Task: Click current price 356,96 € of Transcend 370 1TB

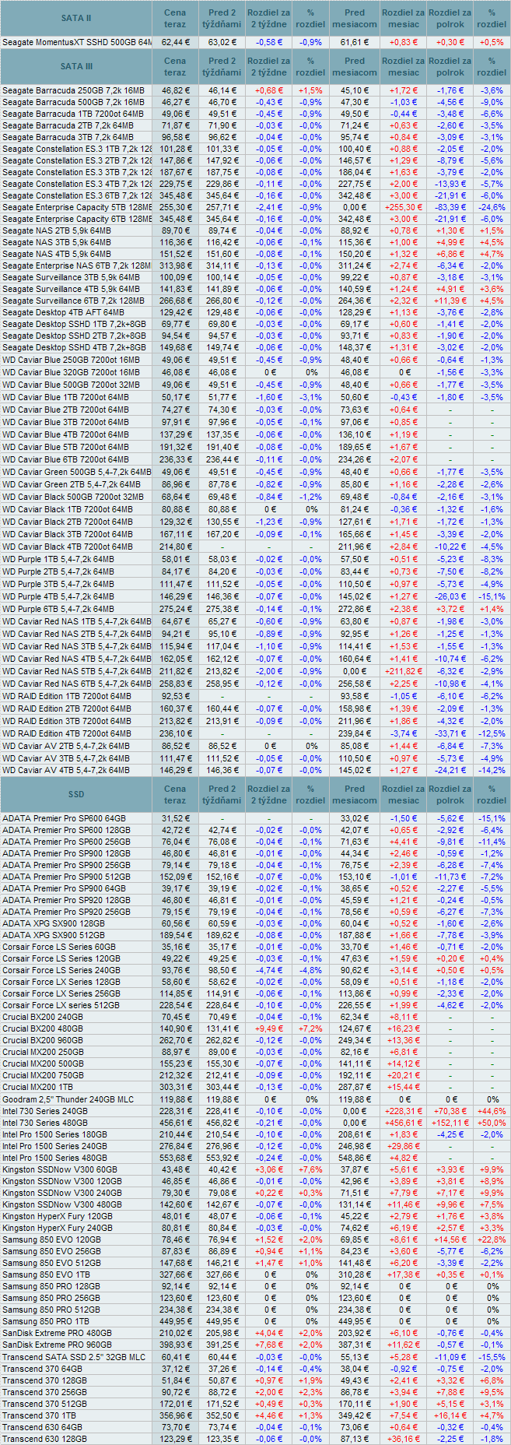Action: tap(175, 1415)
